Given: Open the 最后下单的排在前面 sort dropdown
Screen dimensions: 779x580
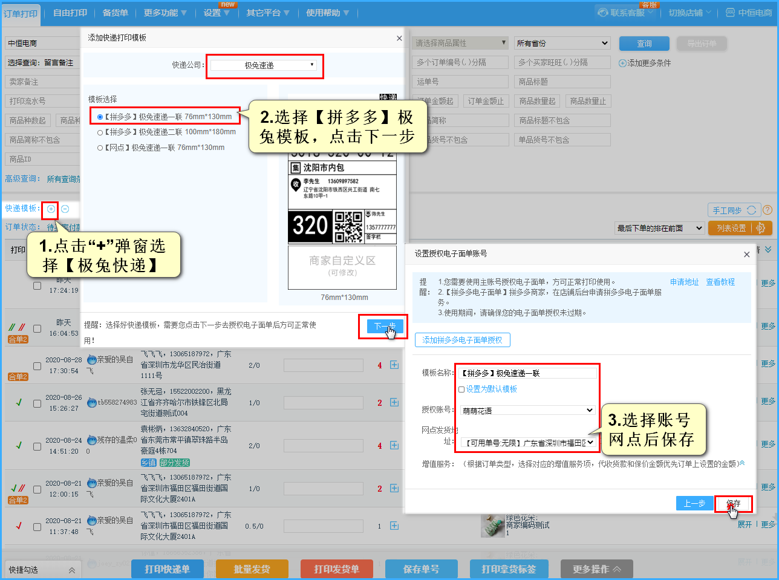Looking at the screenshot, I should point(660,228).
